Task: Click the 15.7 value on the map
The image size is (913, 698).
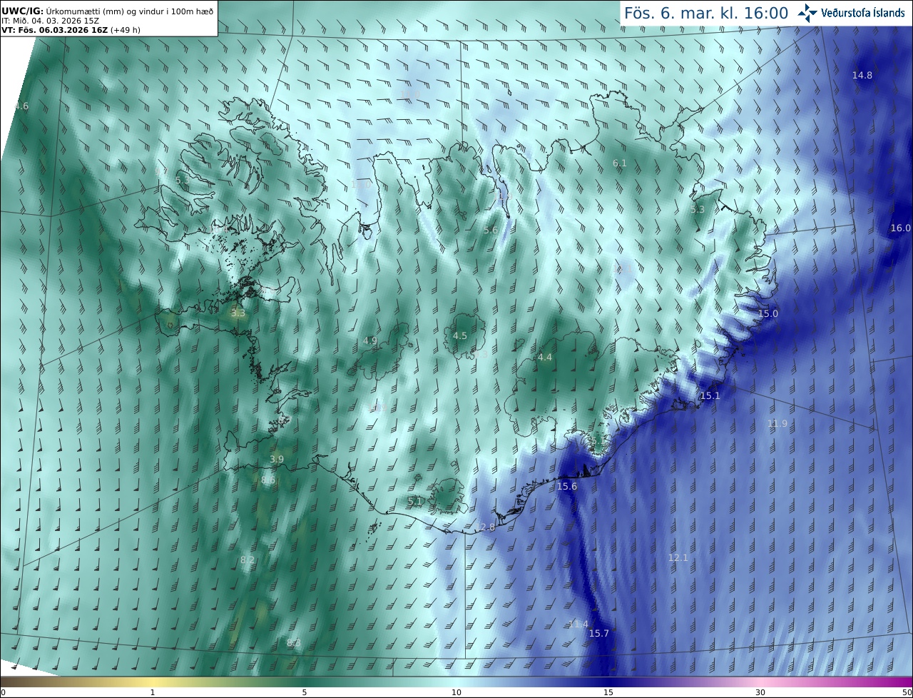Action: pos(598,633)
